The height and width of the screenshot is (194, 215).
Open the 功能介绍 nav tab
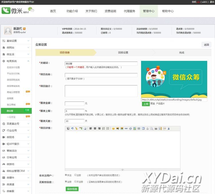click(72, 11)
